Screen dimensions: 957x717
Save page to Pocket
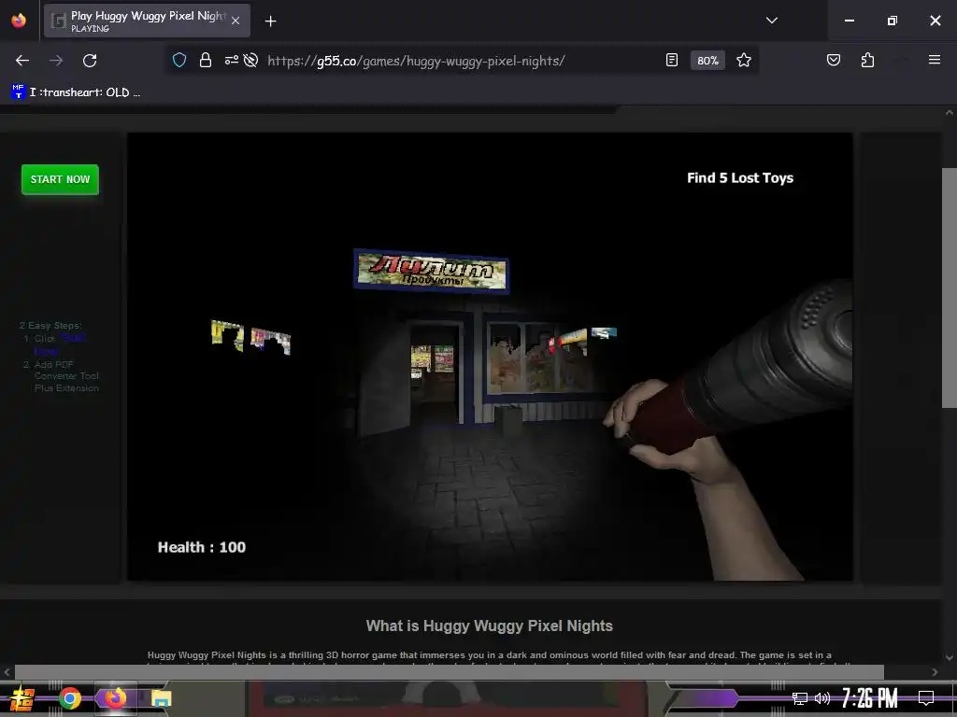[x=834, y=60]
